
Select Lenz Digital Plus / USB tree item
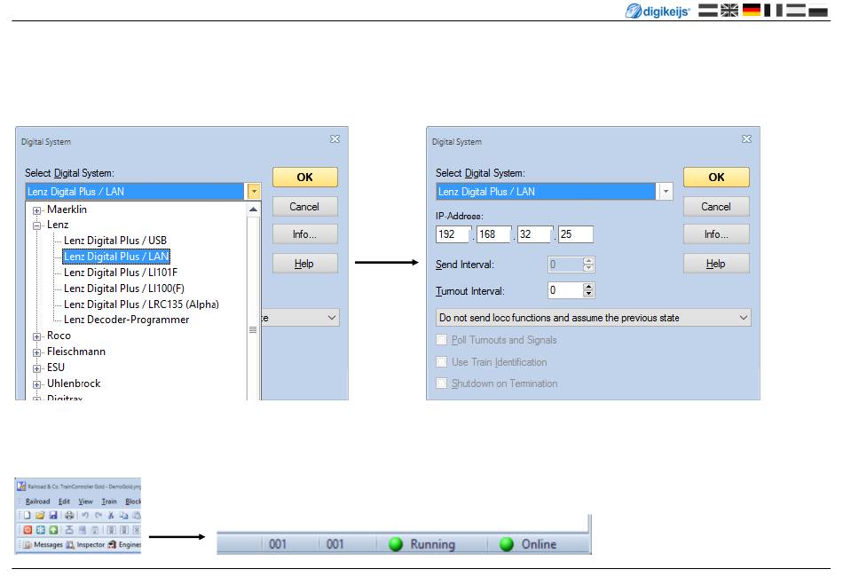pos(115,241)
